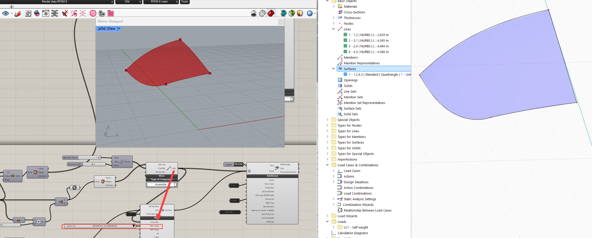Toggle the False boolean toggle

coord(238,164)
